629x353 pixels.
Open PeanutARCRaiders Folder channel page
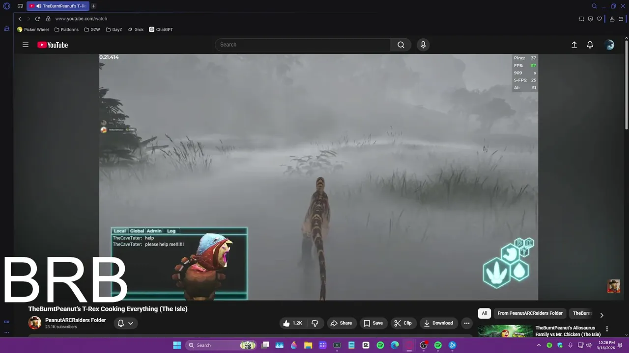[75, 320]
